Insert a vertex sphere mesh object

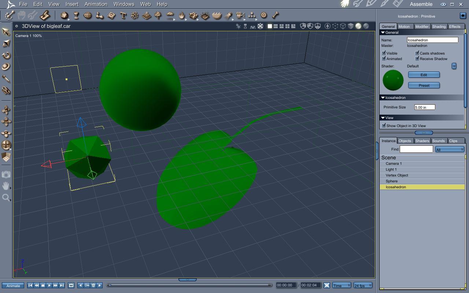pyautogui.click(x=88, y=15)
